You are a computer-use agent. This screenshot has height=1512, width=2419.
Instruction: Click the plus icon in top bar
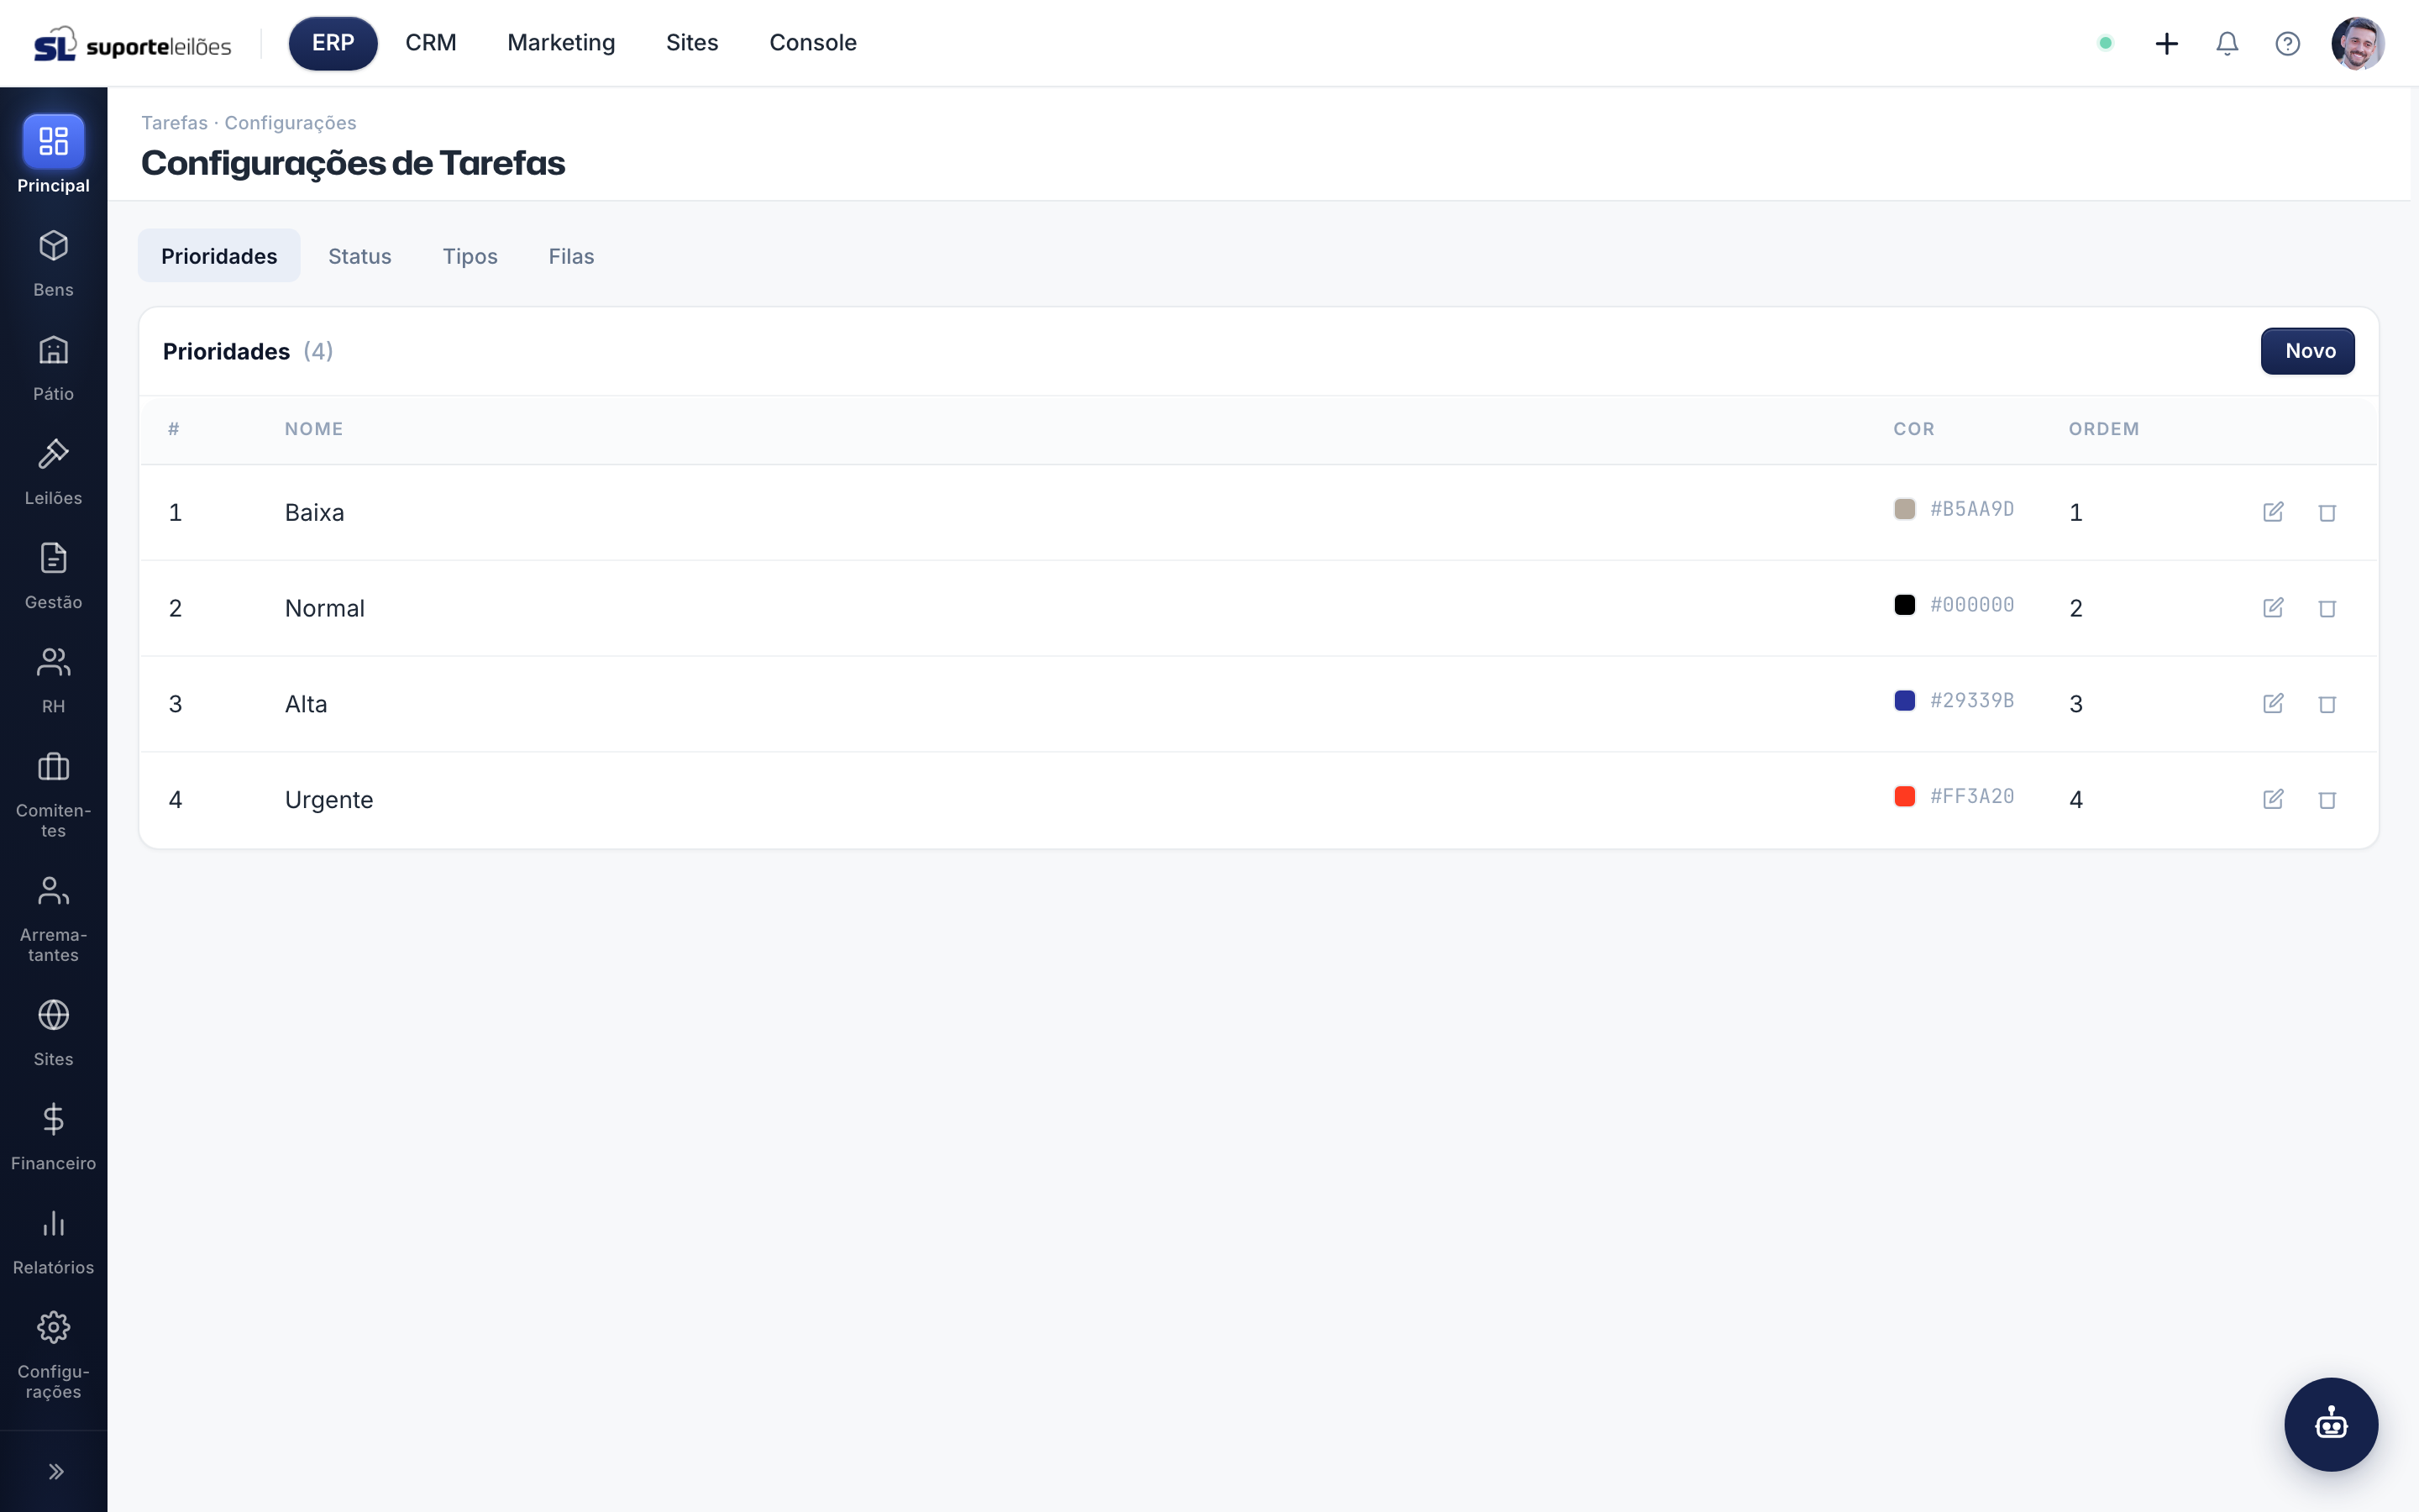pos(2166,43)
